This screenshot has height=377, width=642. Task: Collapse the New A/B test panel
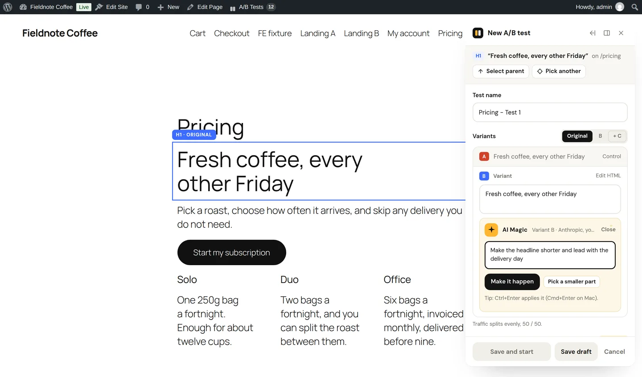point(593,33)
